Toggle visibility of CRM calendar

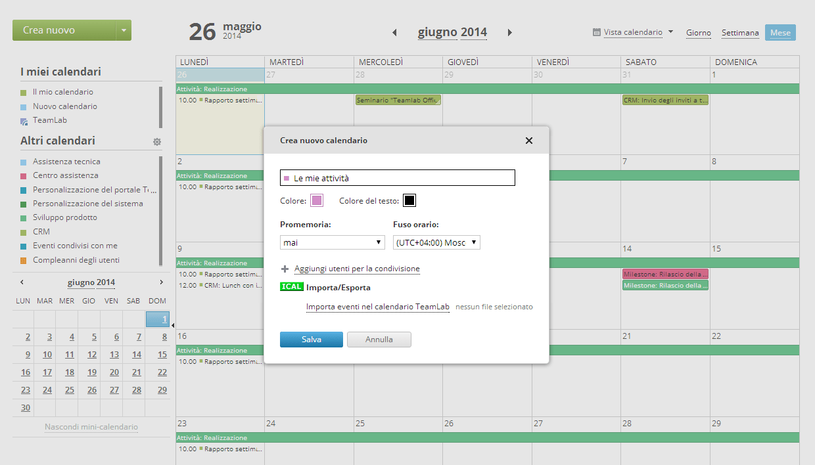(24, 232)
